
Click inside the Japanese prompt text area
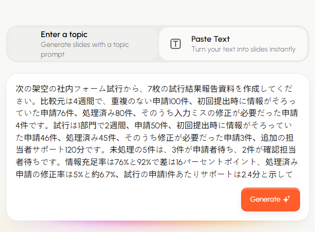[x=156, y=131]
